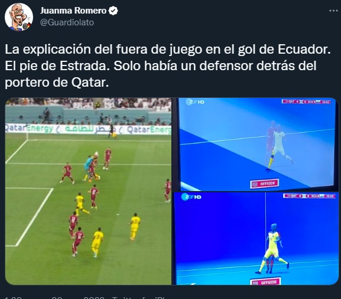Open the @Guardiolato handle link
Screen dimensions: 341x299
[67, 22]
